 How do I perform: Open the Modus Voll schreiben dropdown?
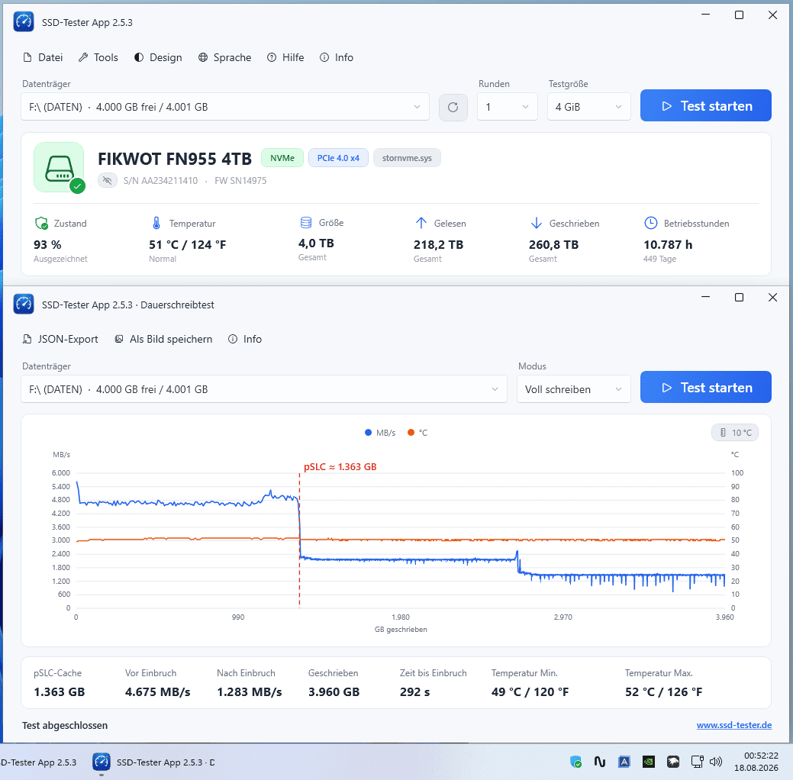(574, 389)
